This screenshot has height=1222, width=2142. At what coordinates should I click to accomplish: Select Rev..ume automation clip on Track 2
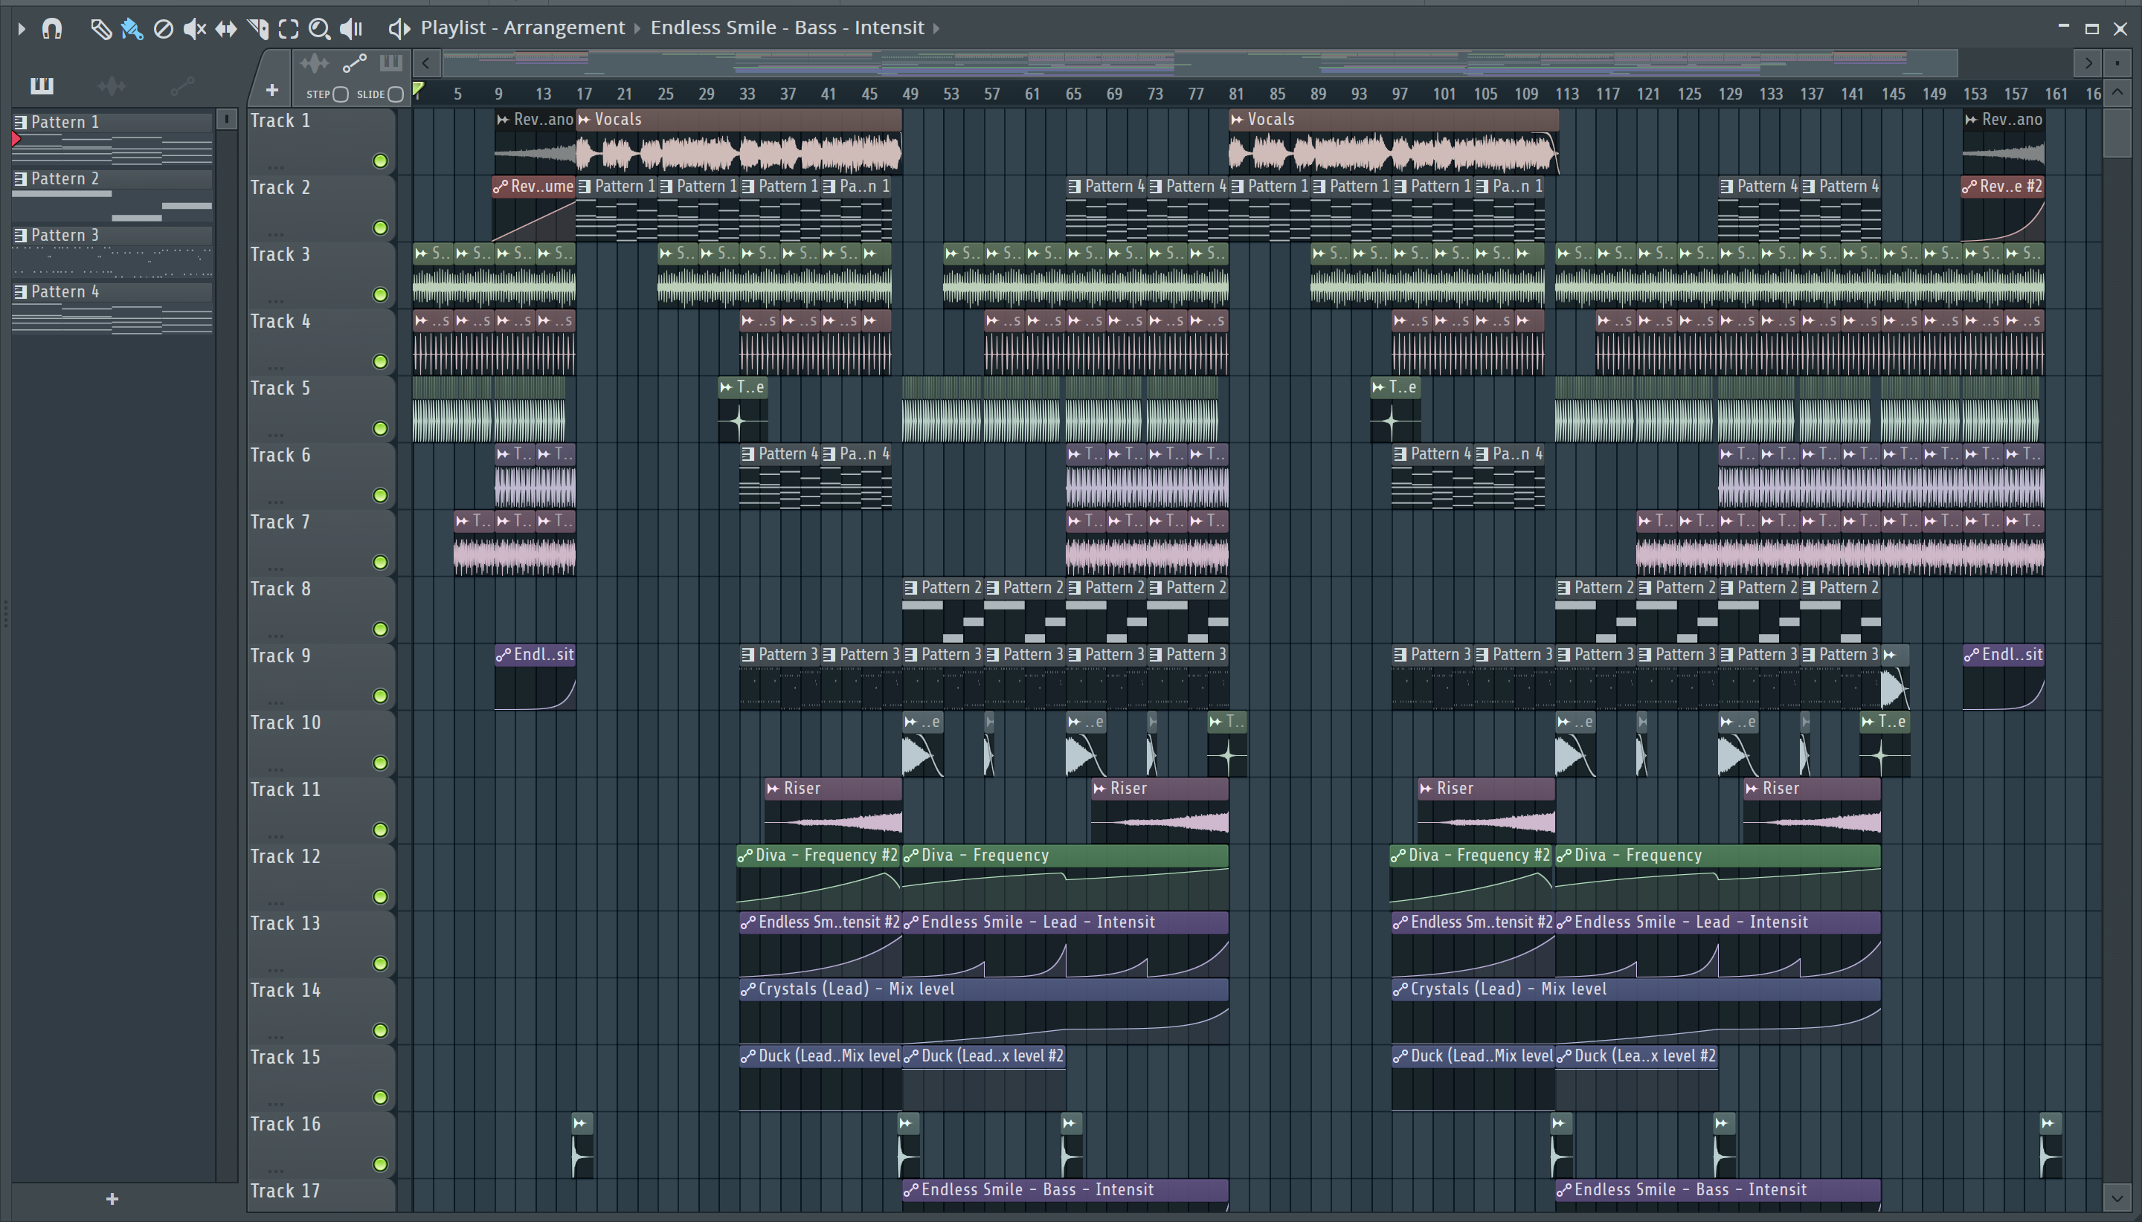tap(534, 208)
